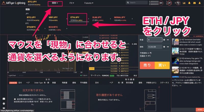The height and width of the screenshot is (112, 204).
Task: Open the 手数料 fee link
Action: tap(142, 56)
